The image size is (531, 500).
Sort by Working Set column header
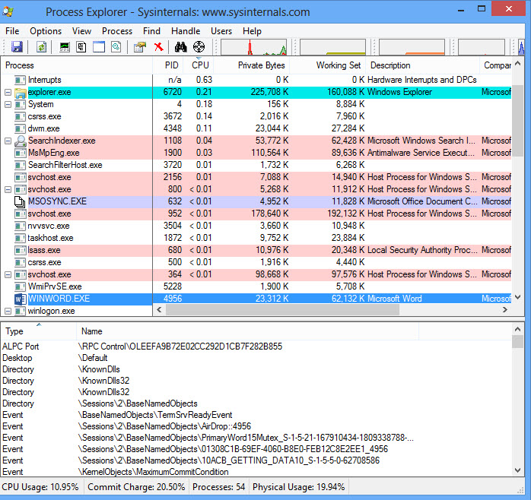(x=328, y=65)
